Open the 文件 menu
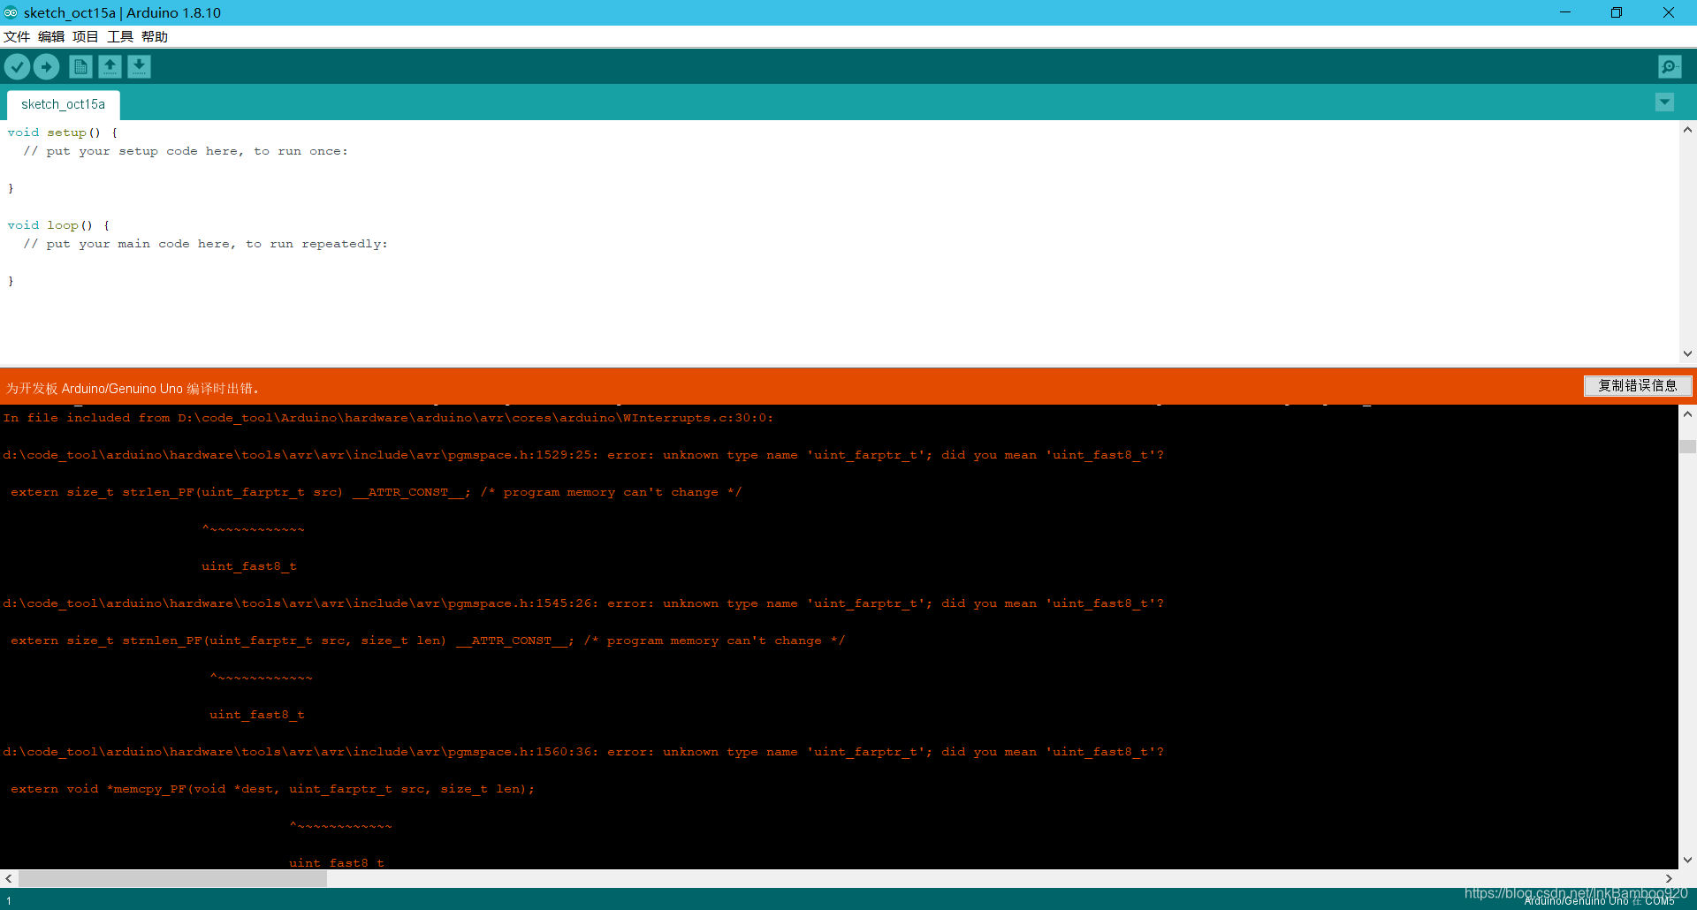This screenshot has width=1697, height=910. point(17,36)
